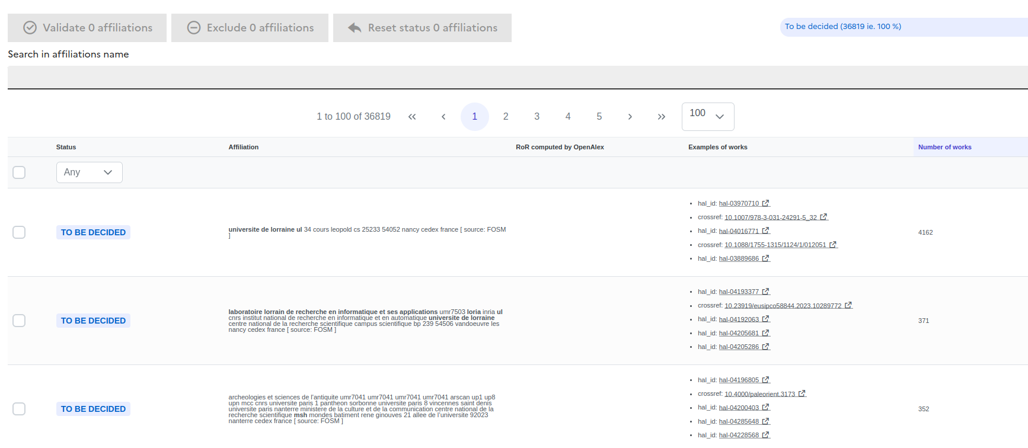This screenshot has width=1028, height=448.
Task: Focus the search in affiliations name field
Action: click(516, 77)
